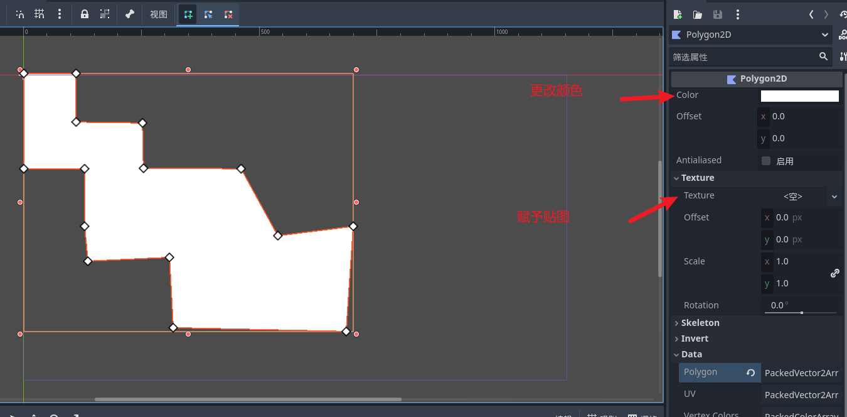Image resolution: width=847 pixels, height=417 pixels.
Task: Load an existing resource via folder icon
Action: pyautogui.click(x=698, y=14)
